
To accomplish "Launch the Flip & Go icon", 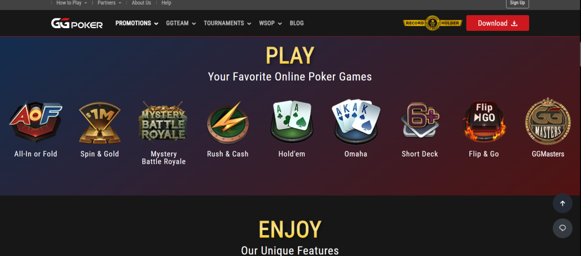I will point(484,122).
